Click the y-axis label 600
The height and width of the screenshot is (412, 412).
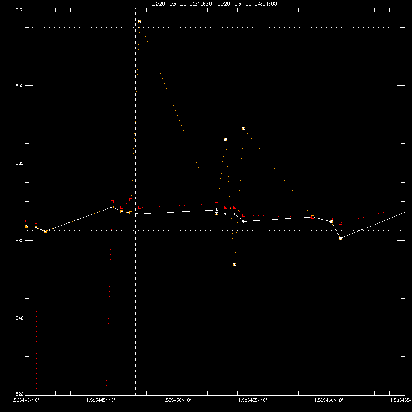20,86
